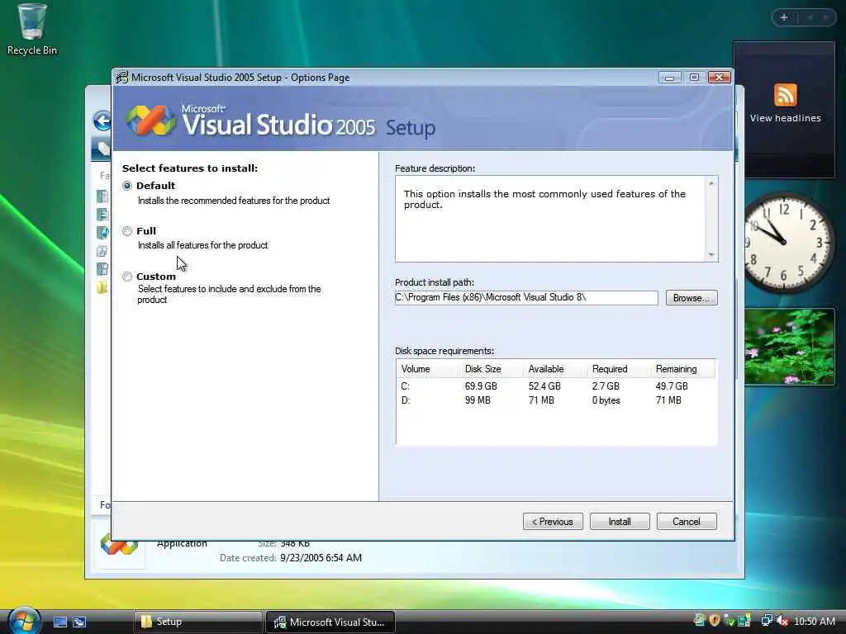Screen dimensions: 846x634
Task: Click the security shield alert tray icon
Action: point(715,621)
